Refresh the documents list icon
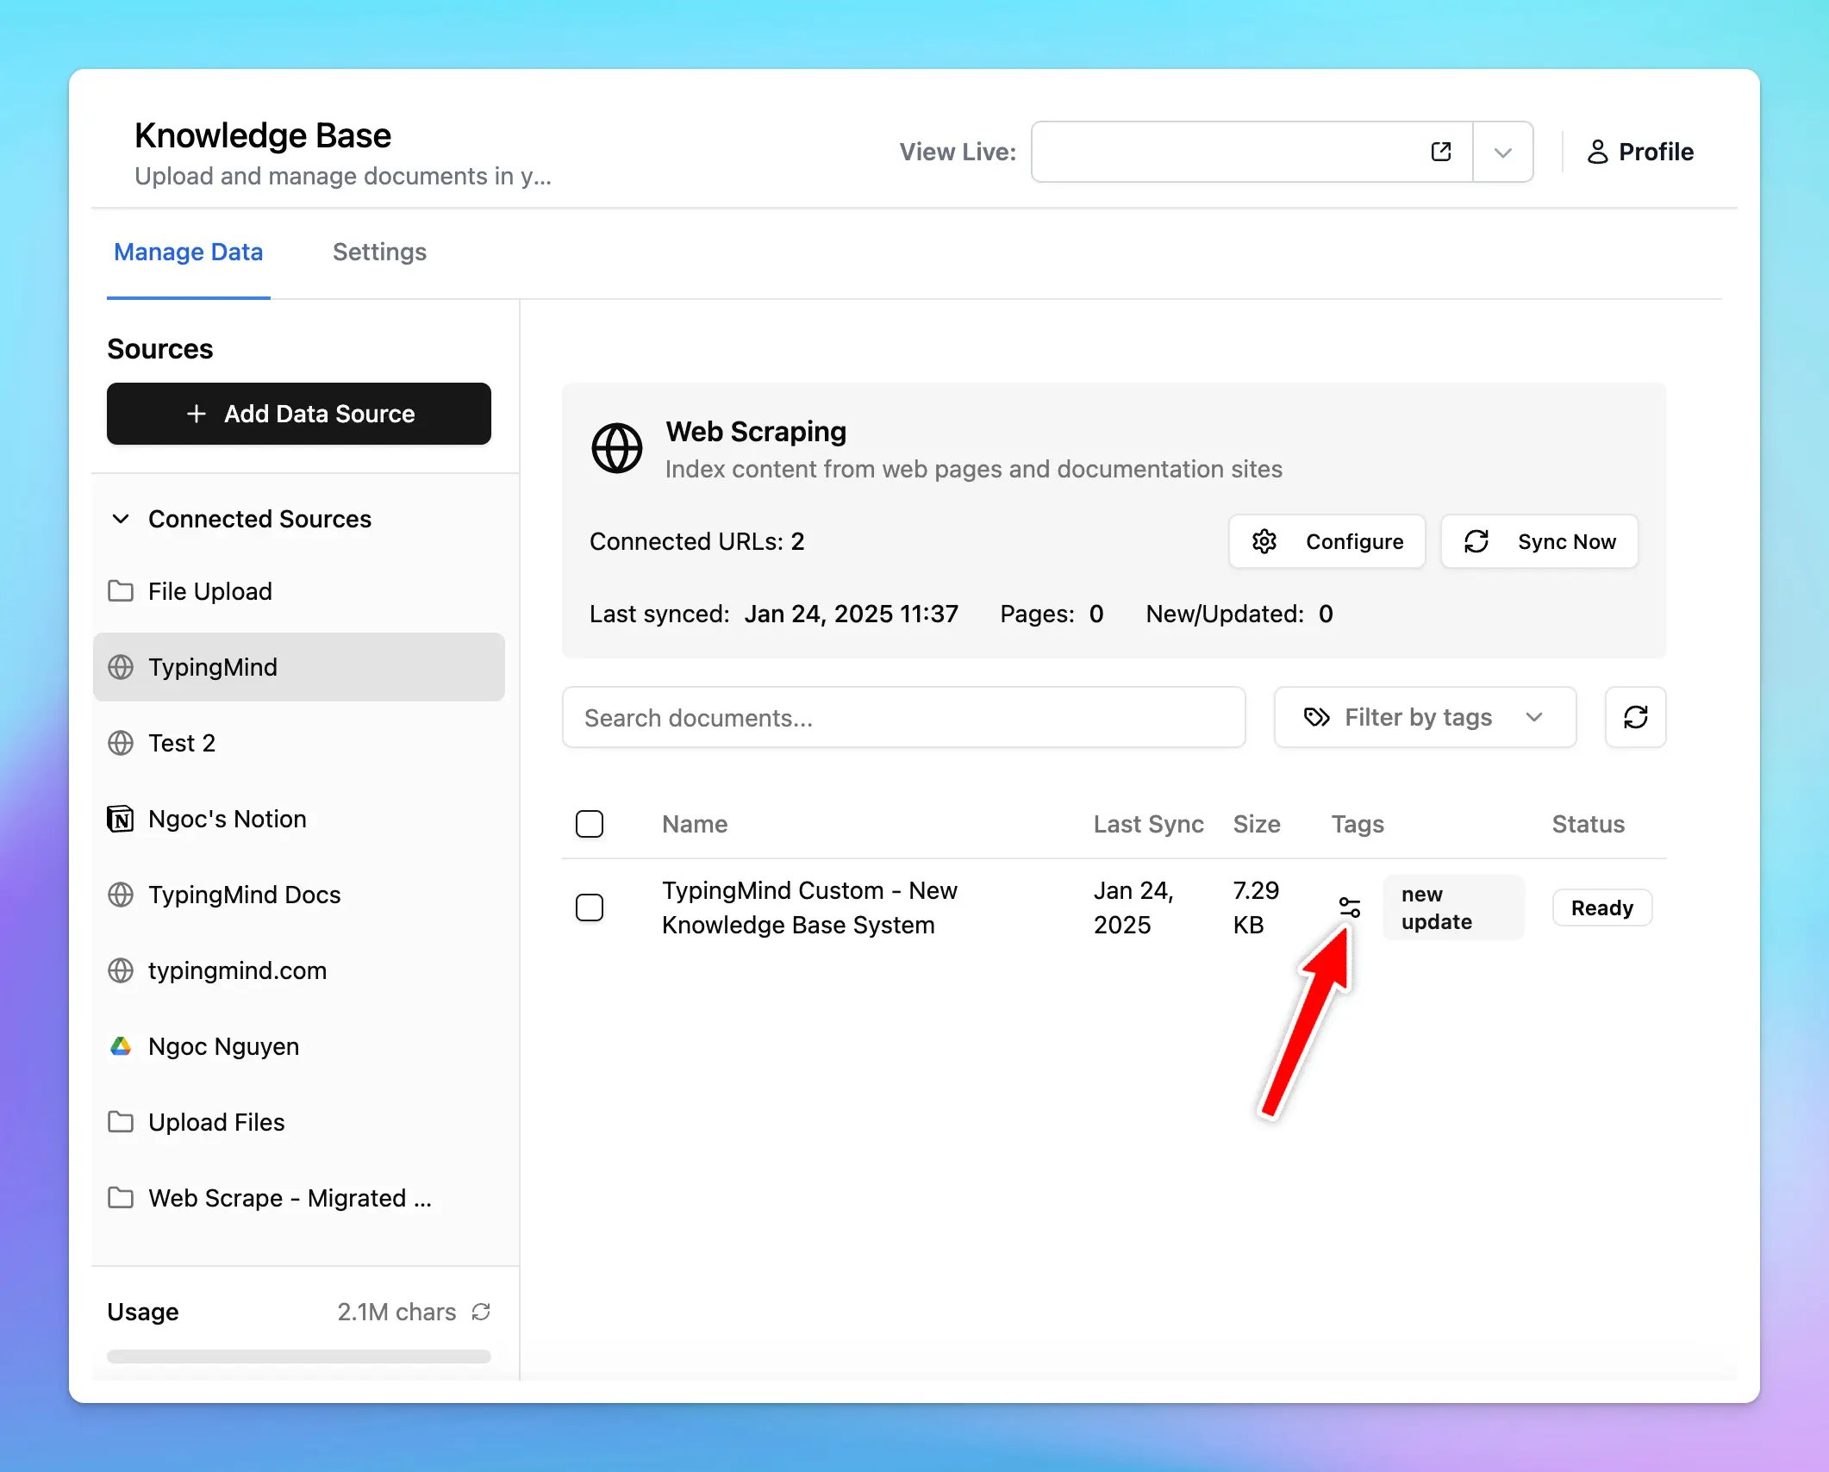Image resolution: width=1829 pixels, height=1472 pixels. tap(1635, 717)
